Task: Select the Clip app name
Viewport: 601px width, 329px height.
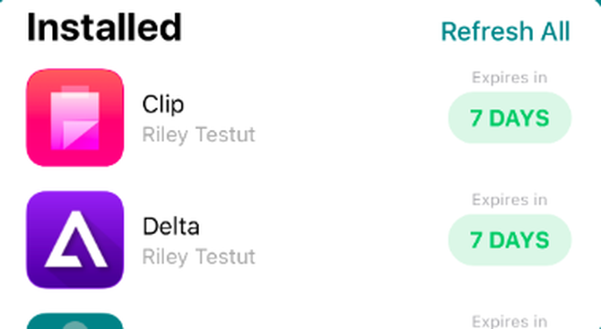Action: pos(163,104)
